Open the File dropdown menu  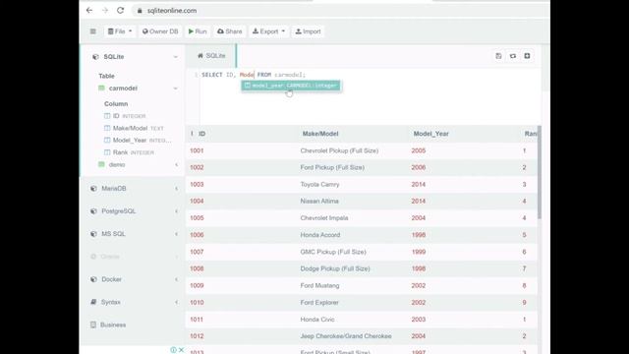[x=120, y=31]
